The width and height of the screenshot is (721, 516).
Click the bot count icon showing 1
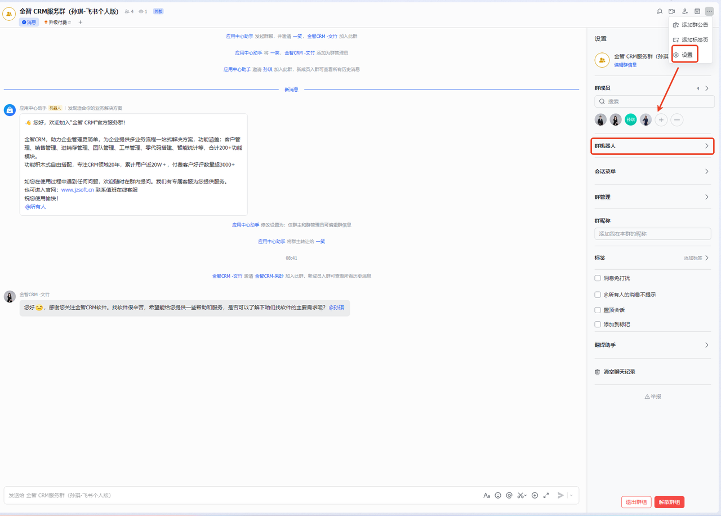coord(143,11)
